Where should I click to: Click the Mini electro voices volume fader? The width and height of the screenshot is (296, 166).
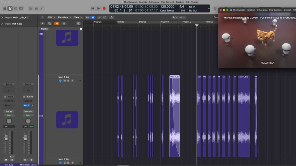click(x=25, y=137)
